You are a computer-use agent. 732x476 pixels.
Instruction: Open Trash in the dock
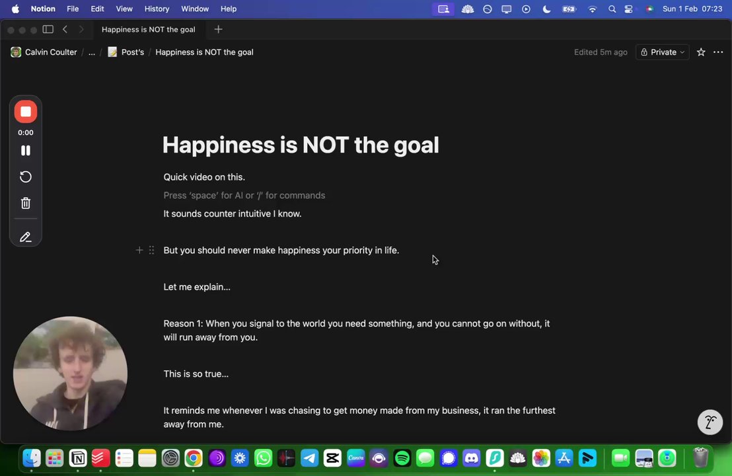click(700, 458)
